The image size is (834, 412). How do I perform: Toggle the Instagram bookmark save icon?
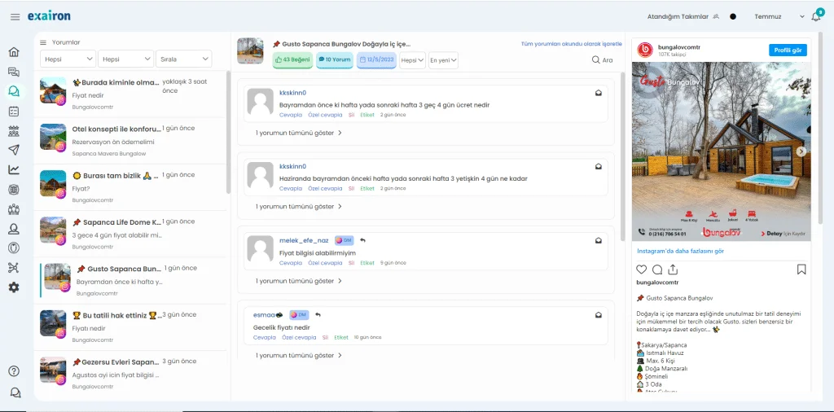click(801, 270)
